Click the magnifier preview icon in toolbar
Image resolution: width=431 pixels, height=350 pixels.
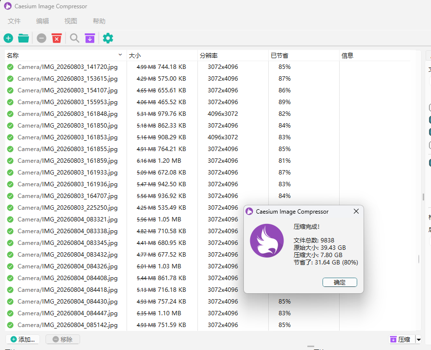coord(74,38)
